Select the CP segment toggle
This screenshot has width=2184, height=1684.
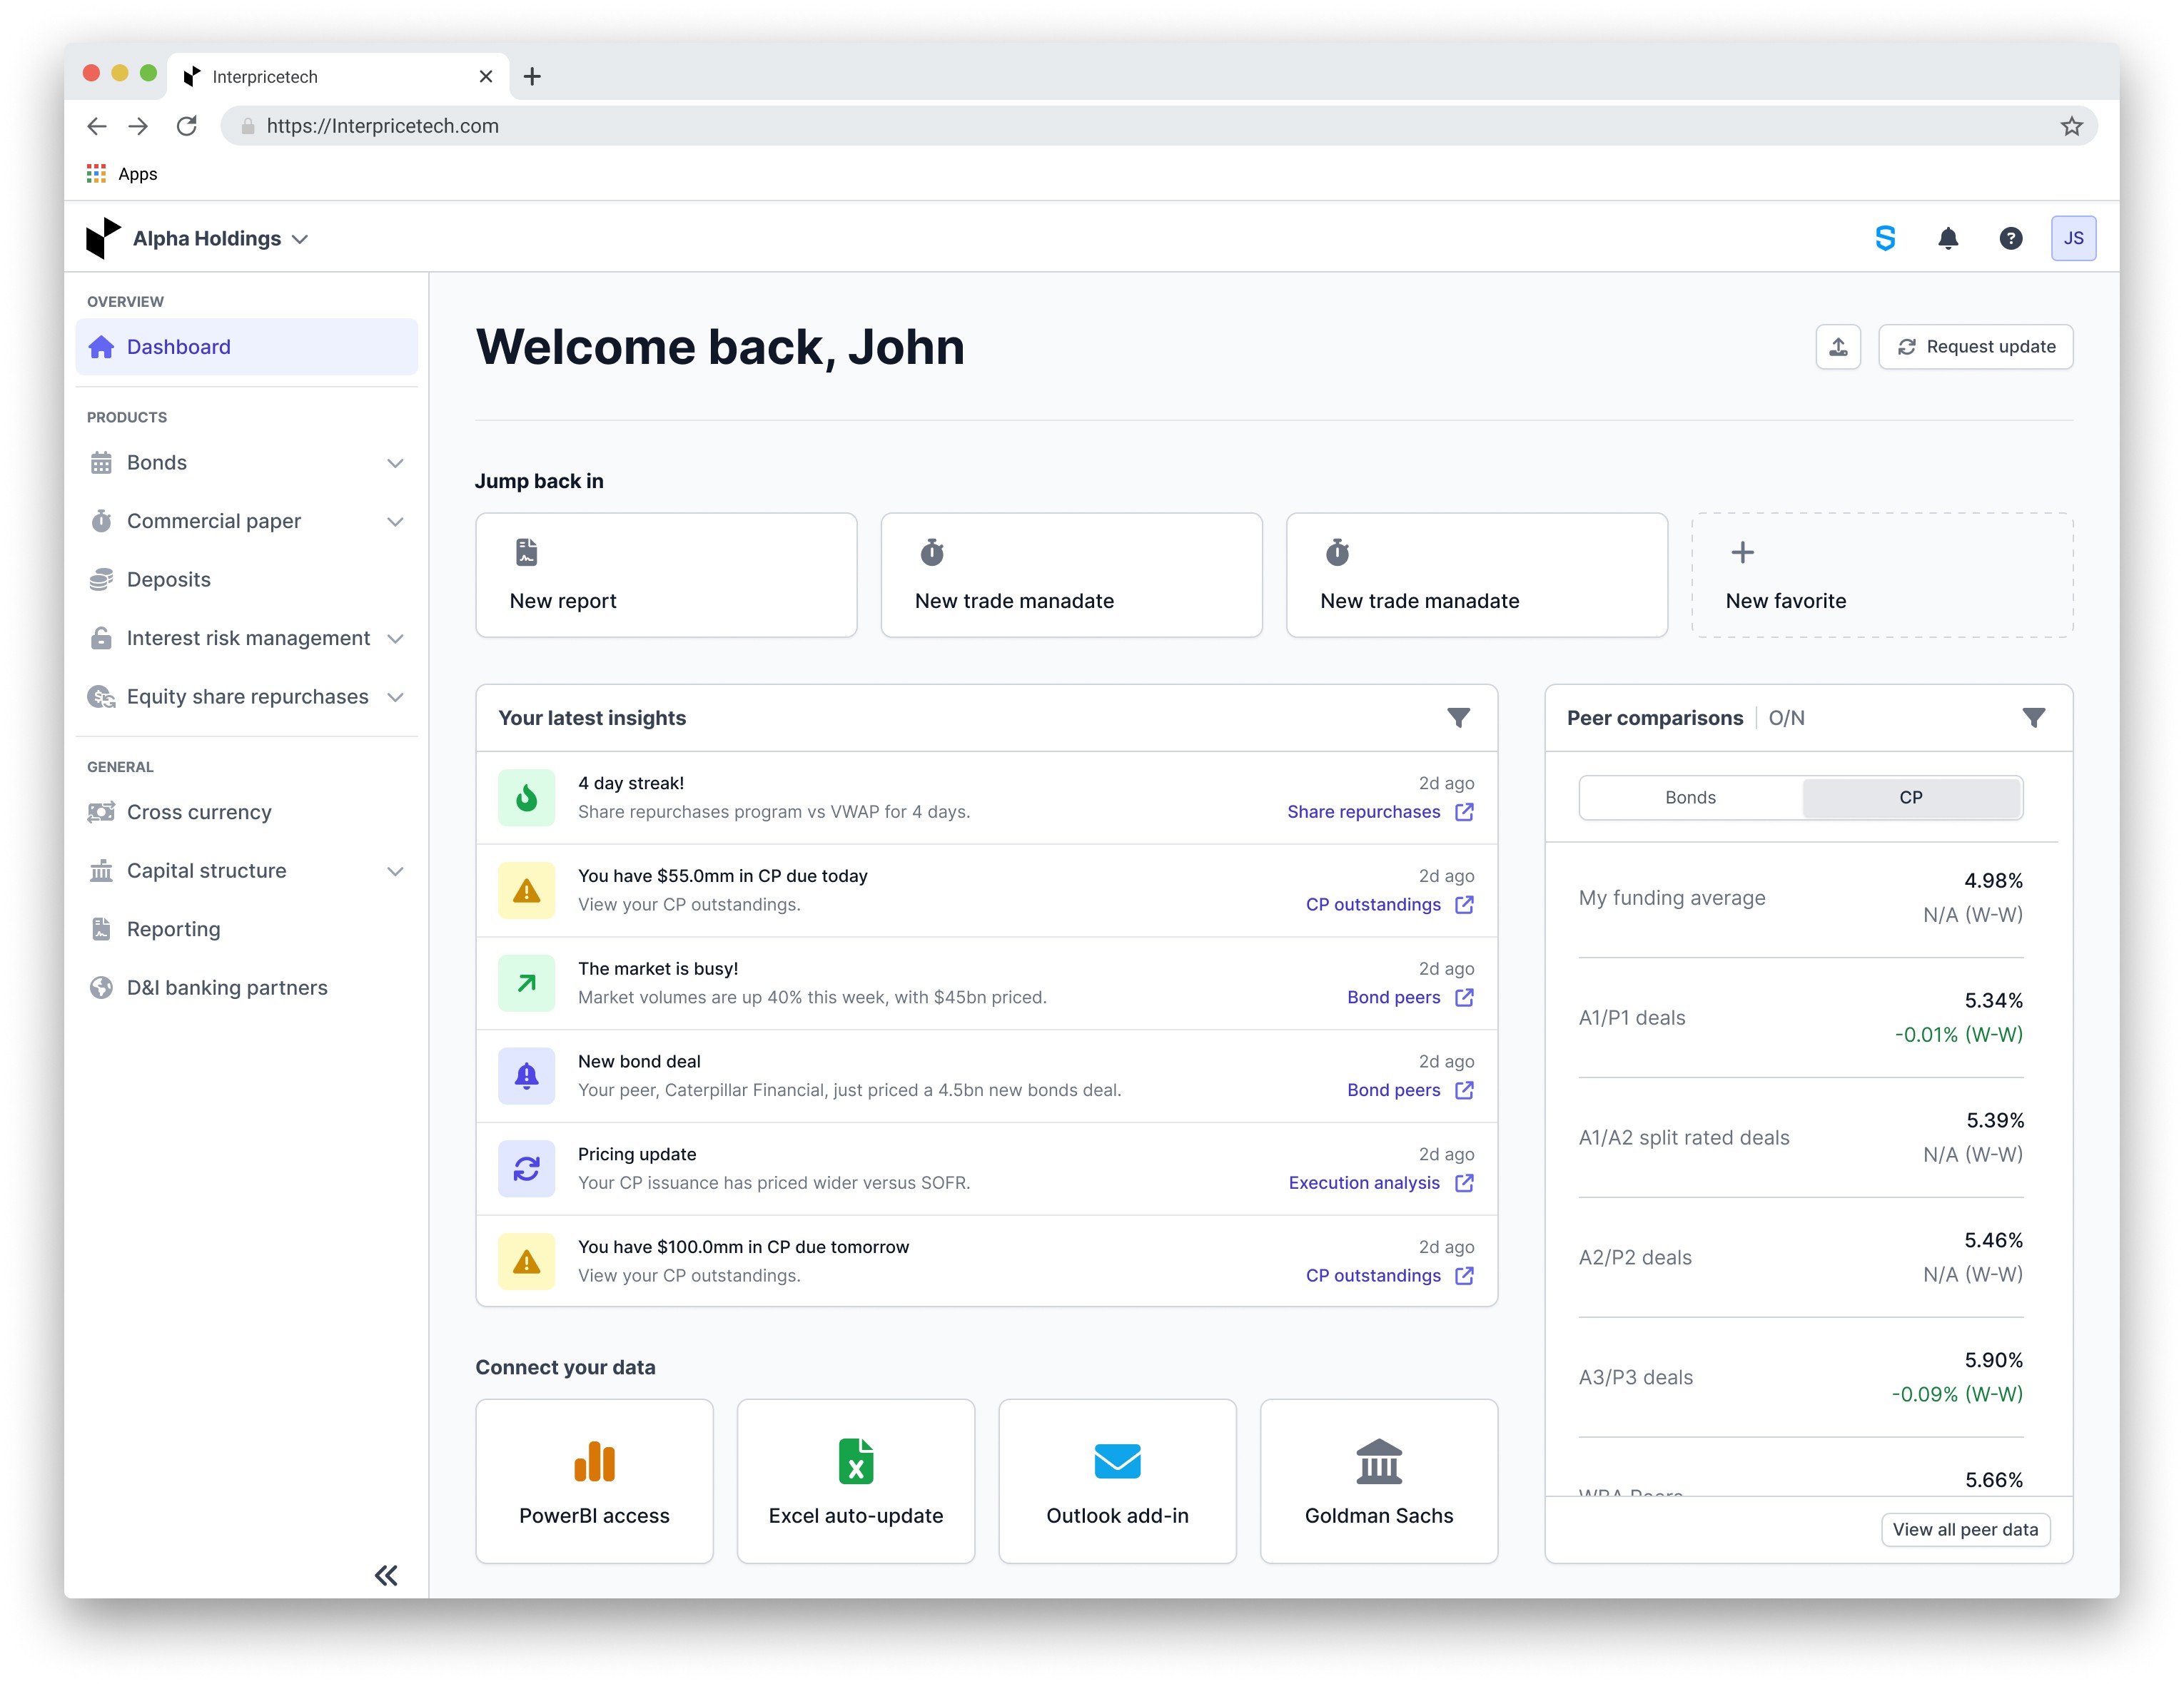[1910, 798]
